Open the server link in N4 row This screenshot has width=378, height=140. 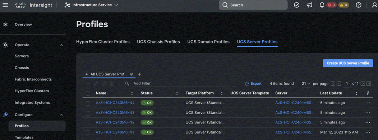[295, 103]
